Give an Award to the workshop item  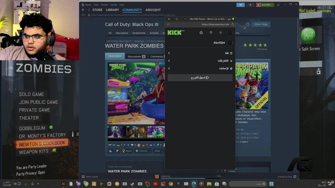tap(127, 151)
